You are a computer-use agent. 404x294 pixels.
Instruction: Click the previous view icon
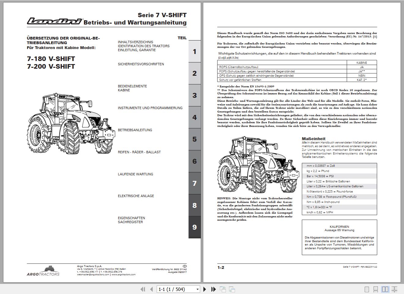[223, 289]
